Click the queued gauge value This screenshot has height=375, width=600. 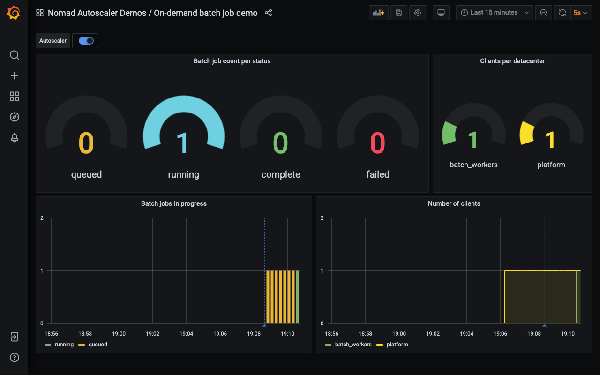86,143
